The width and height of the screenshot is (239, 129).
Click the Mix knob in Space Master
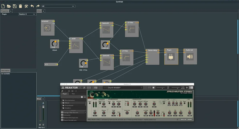(x=190, y=113)
